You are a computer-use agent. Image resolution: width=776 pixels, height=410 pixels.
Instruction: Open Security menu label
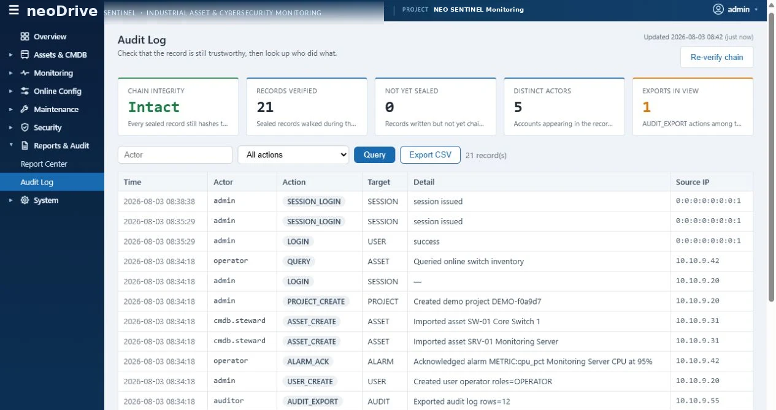[48, 127]
